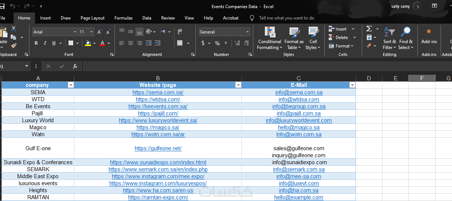
Task: Apply the yellow Fill Color
Action: (88, 43)
